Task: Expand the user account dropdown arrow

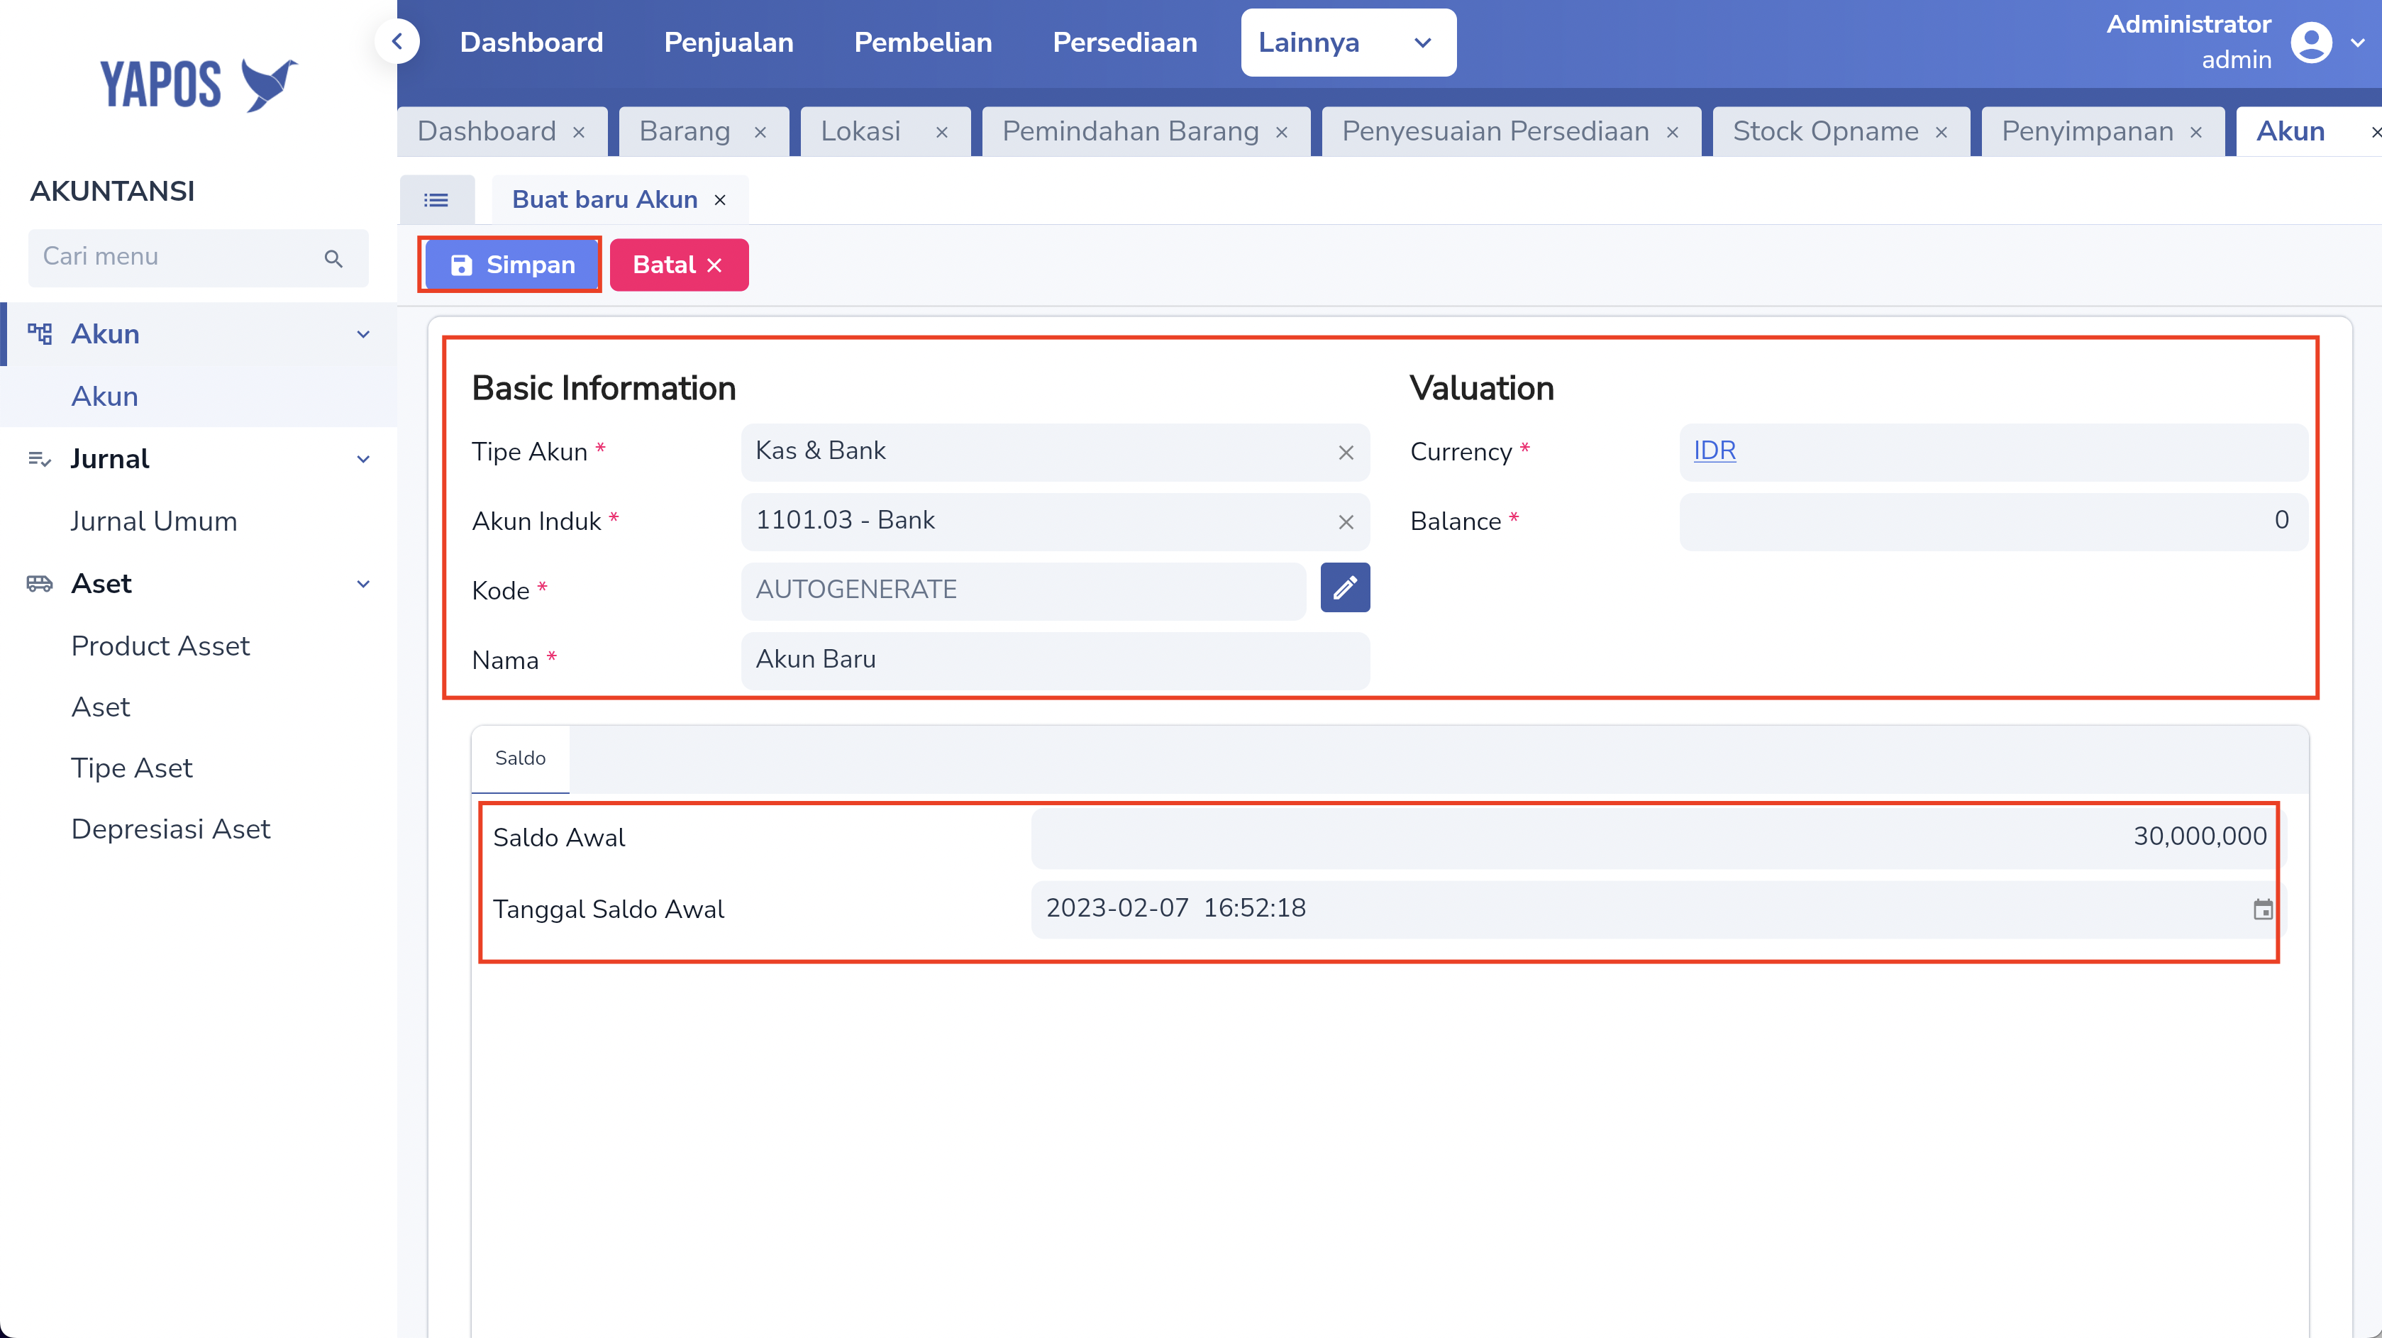Action: tap(2357, 43)
